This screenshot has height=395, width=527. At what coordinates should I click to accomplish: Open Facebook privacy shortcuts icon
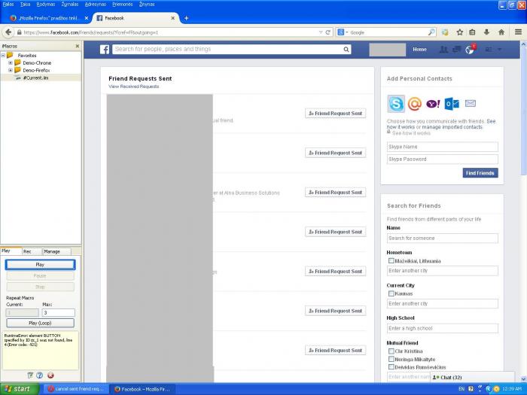pos(489,50)
